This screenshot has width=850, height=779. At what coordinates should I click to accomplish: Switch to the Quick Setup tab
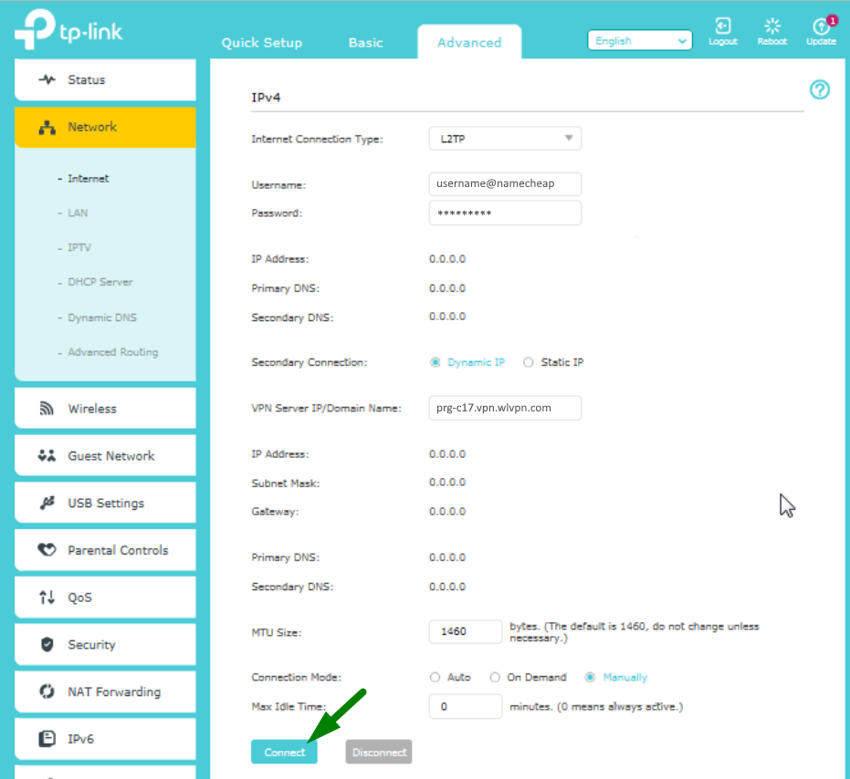click(262, 43)
